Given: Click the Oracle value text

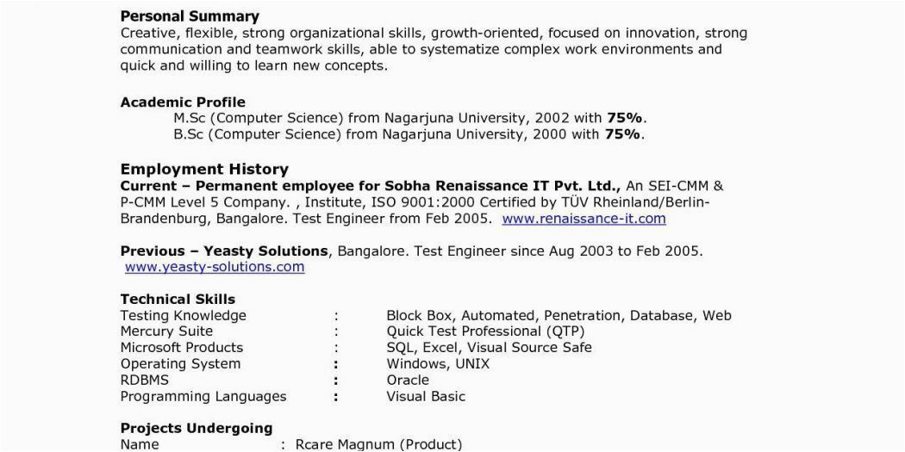Looking at the screenshot, I should point(408,380).
